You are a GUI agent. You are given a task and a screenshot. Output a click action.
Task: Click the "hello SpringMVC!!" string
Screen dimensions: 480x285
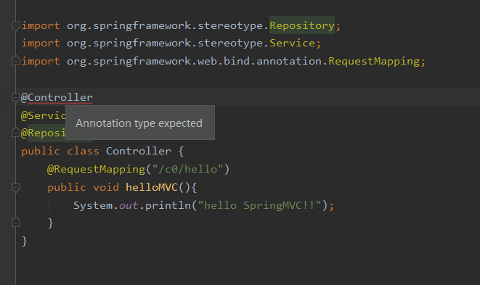click(x=259, y=205)
